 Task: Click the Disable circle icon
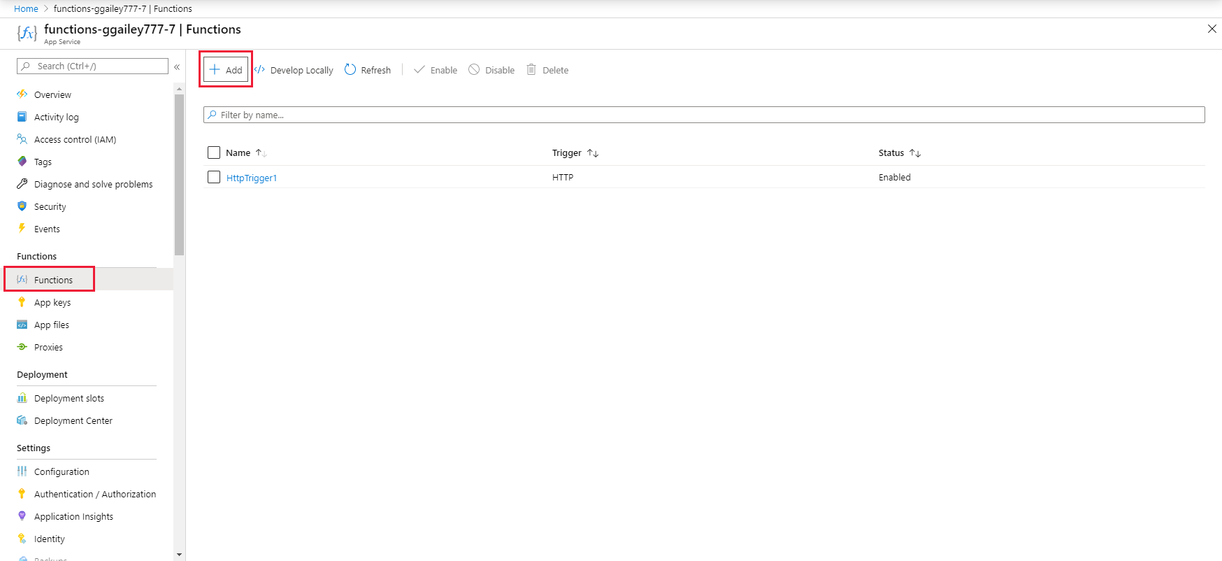474,69
